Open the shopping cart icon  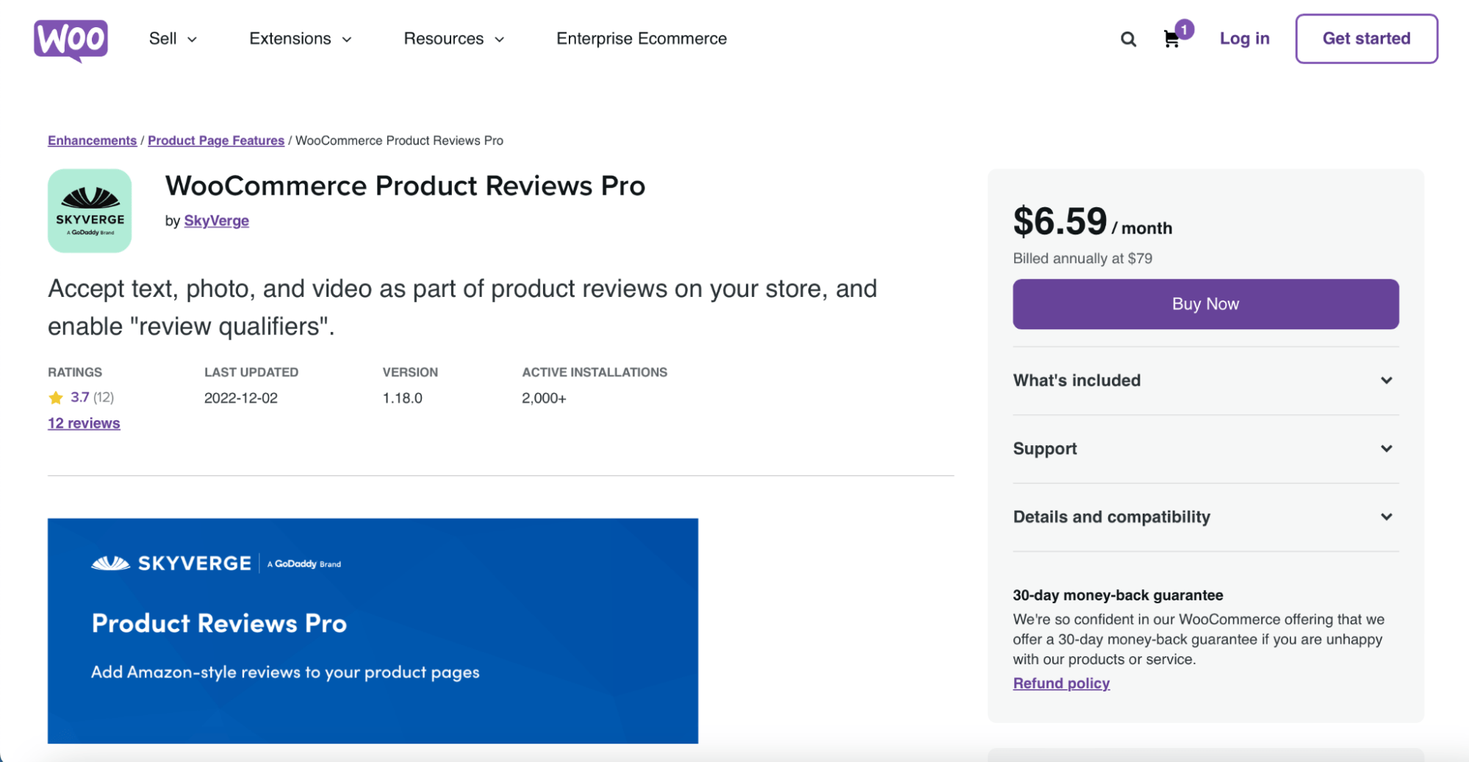point(1171,39)
